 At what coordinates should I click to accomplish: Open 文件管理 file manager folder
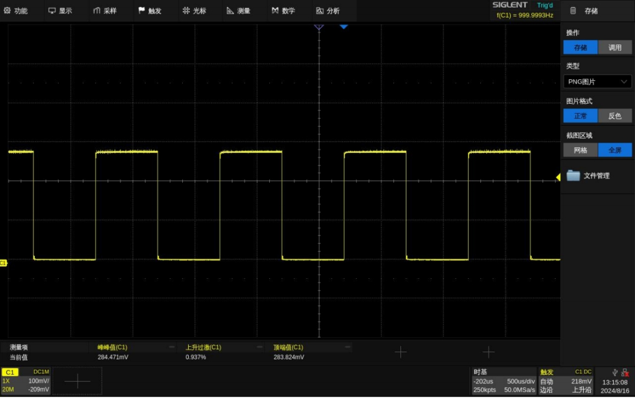click(x=573, y=175)
